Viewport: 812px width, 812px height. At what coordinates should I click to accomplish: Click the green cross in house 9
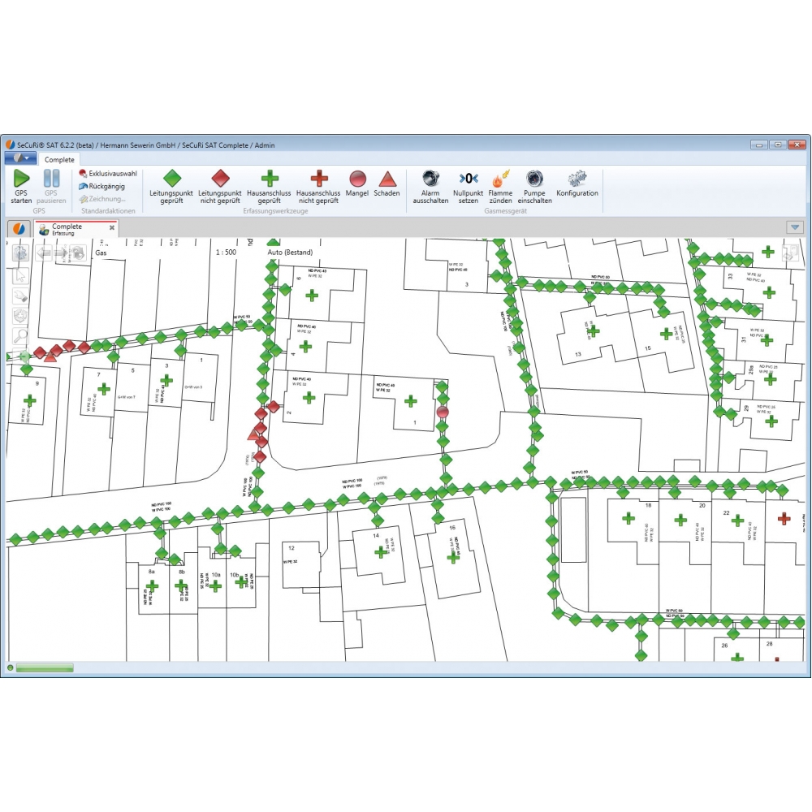[x=29, y=400]
